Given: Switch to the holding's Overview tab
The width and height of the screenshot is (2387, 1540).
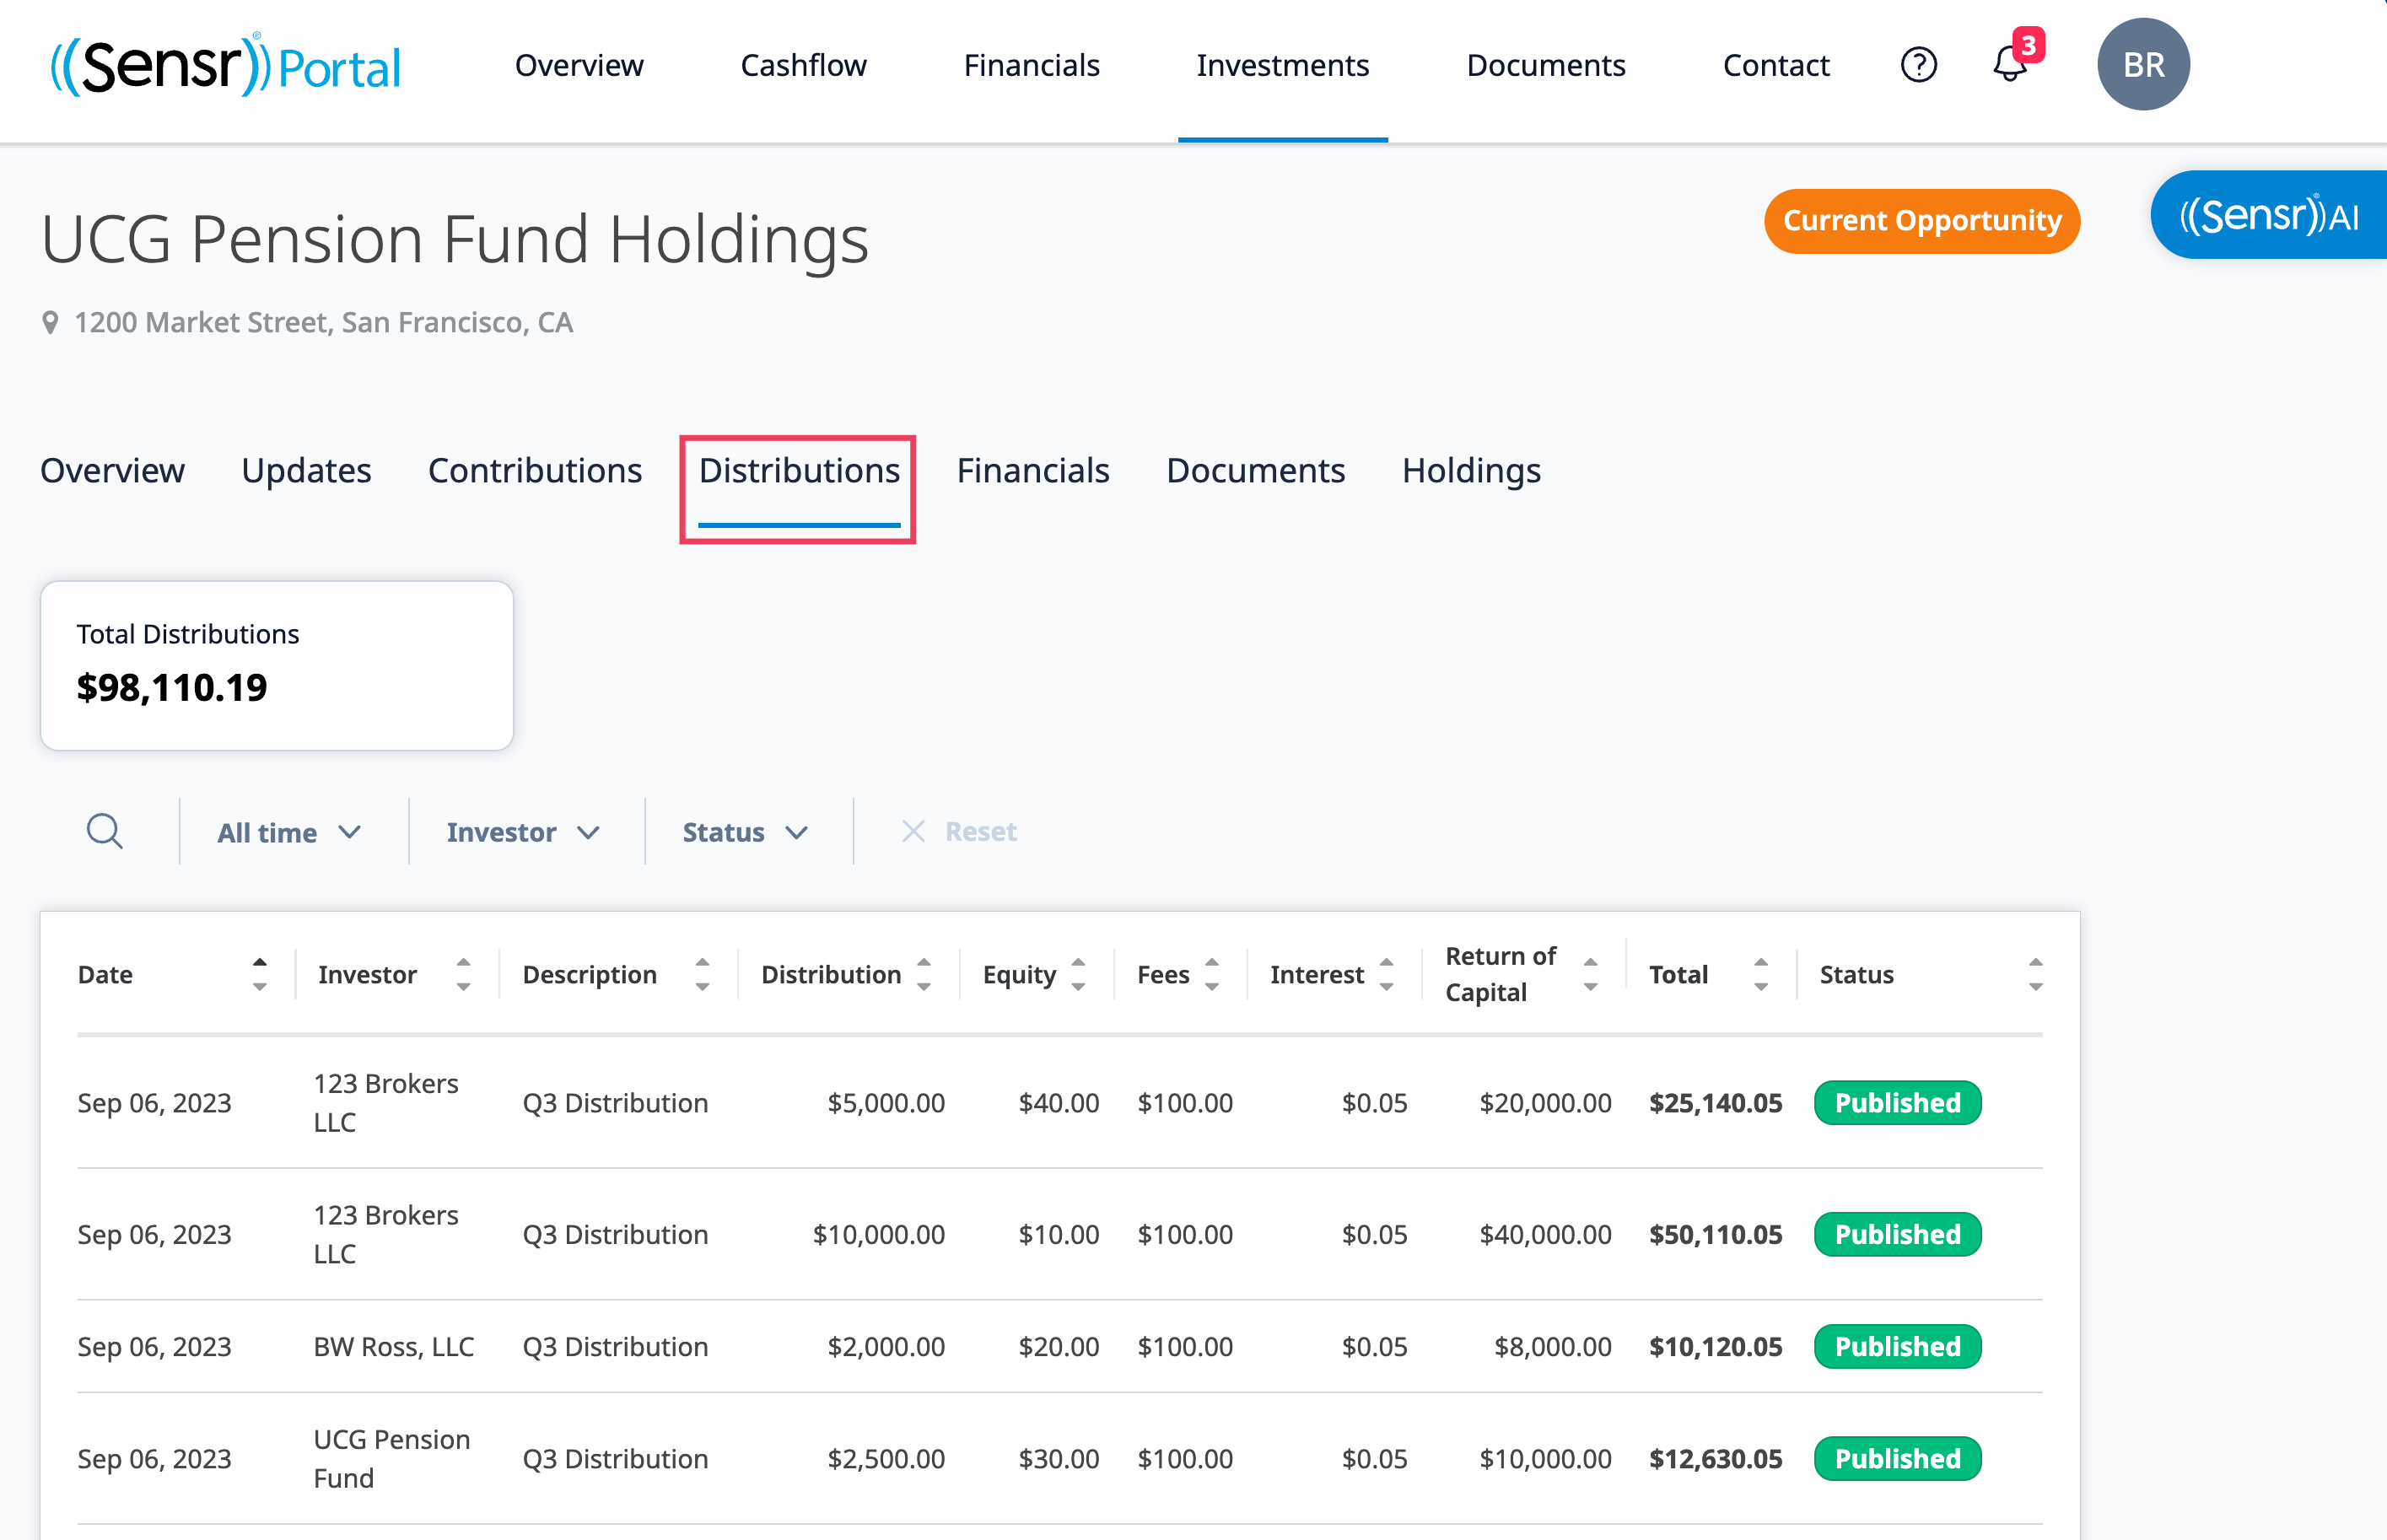Looking at the screenshot, I should [112, 470].
